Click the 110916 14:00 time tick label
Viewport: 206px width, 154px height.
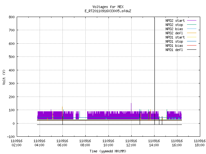[154, 143]
